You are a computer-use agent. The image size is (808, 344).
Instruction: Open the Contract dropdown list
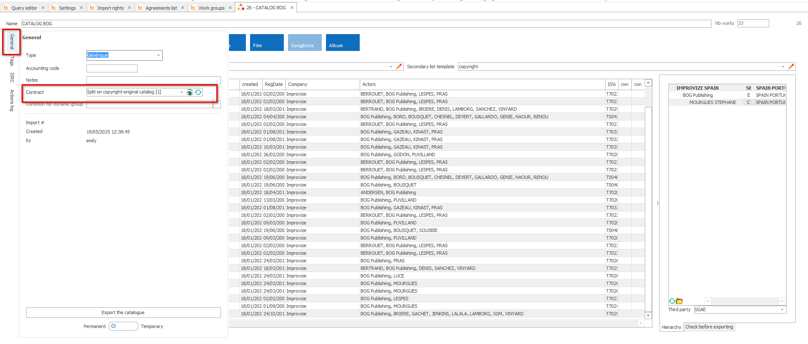click(x=182, y=92)
